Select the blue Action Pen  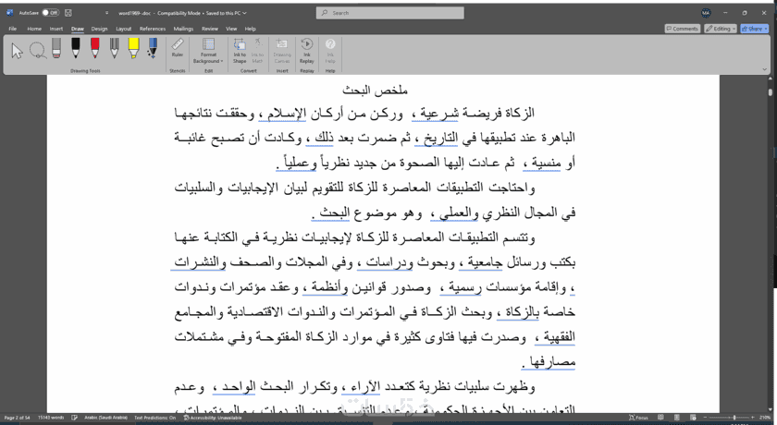point(153,49)
